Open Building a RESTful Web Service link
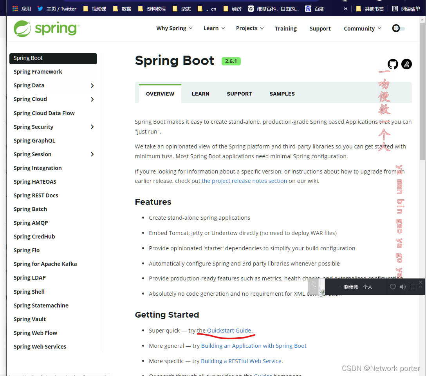426x376 pixels. tap(241, 361)
